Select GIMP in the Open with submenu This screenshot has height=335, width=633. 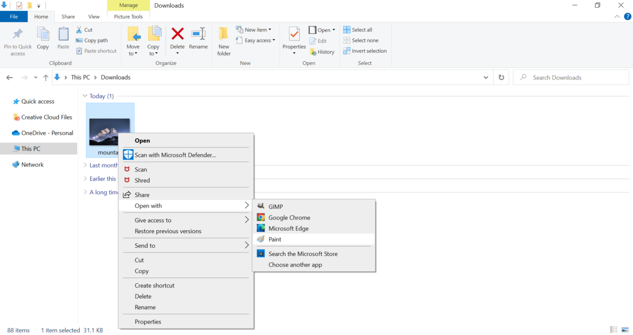(x=275, y=207)
